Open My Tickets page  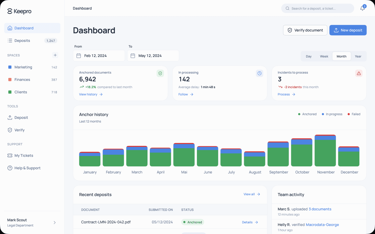click(32, 155)
